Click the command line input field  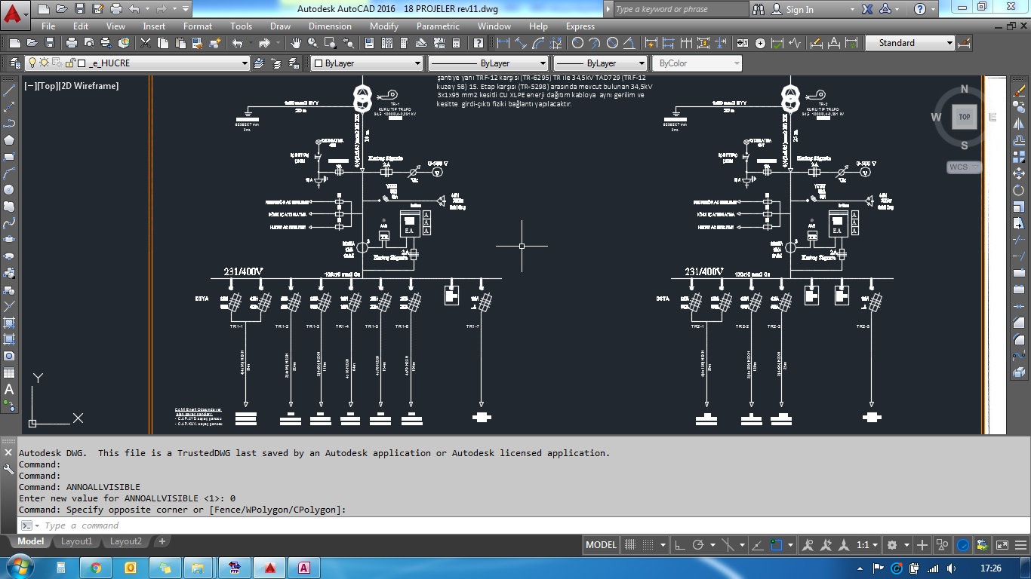[x=302, y=525]
